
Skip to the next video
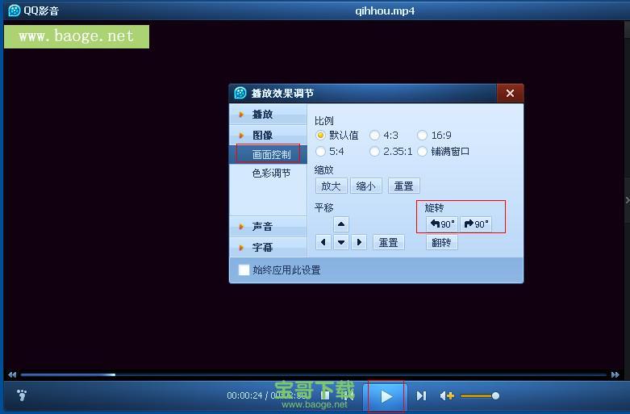[421, 396]
